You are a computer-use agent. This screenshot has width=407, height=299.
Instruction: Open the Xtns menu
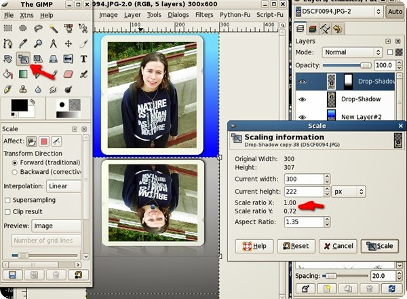[x=26, y=16]
